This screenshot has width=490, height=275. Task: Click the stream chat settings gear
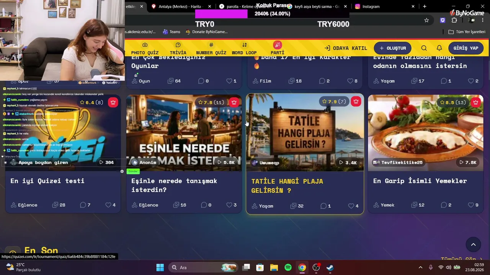[122, 171]
